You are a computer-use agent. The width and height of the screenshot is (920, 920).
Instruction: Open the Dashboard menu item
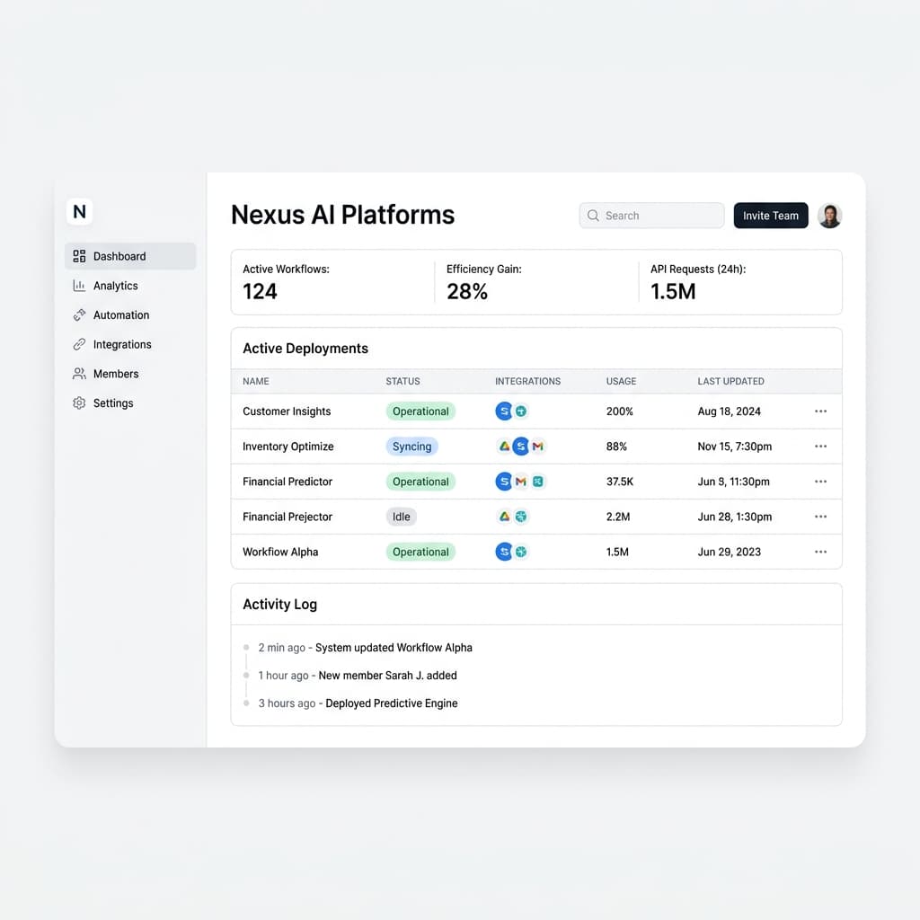pos(130,256)
